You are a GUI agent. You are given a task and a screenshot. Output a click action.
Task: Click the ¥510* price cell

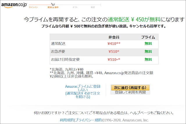(x=114, y=52)
